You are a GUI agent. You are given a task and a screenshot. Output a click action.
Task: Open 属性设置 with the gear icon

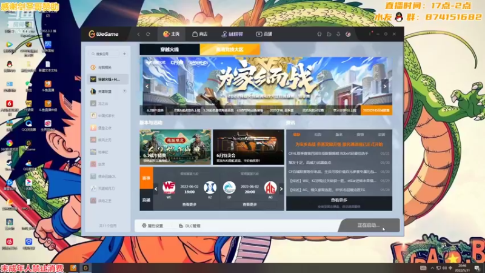[153, 226]
